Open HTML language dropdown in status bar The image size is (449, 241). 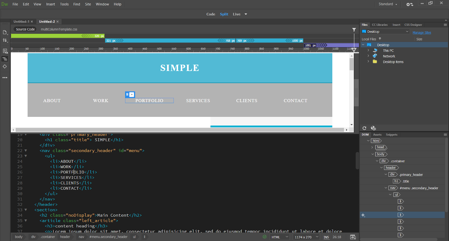(x=280, y=237)
